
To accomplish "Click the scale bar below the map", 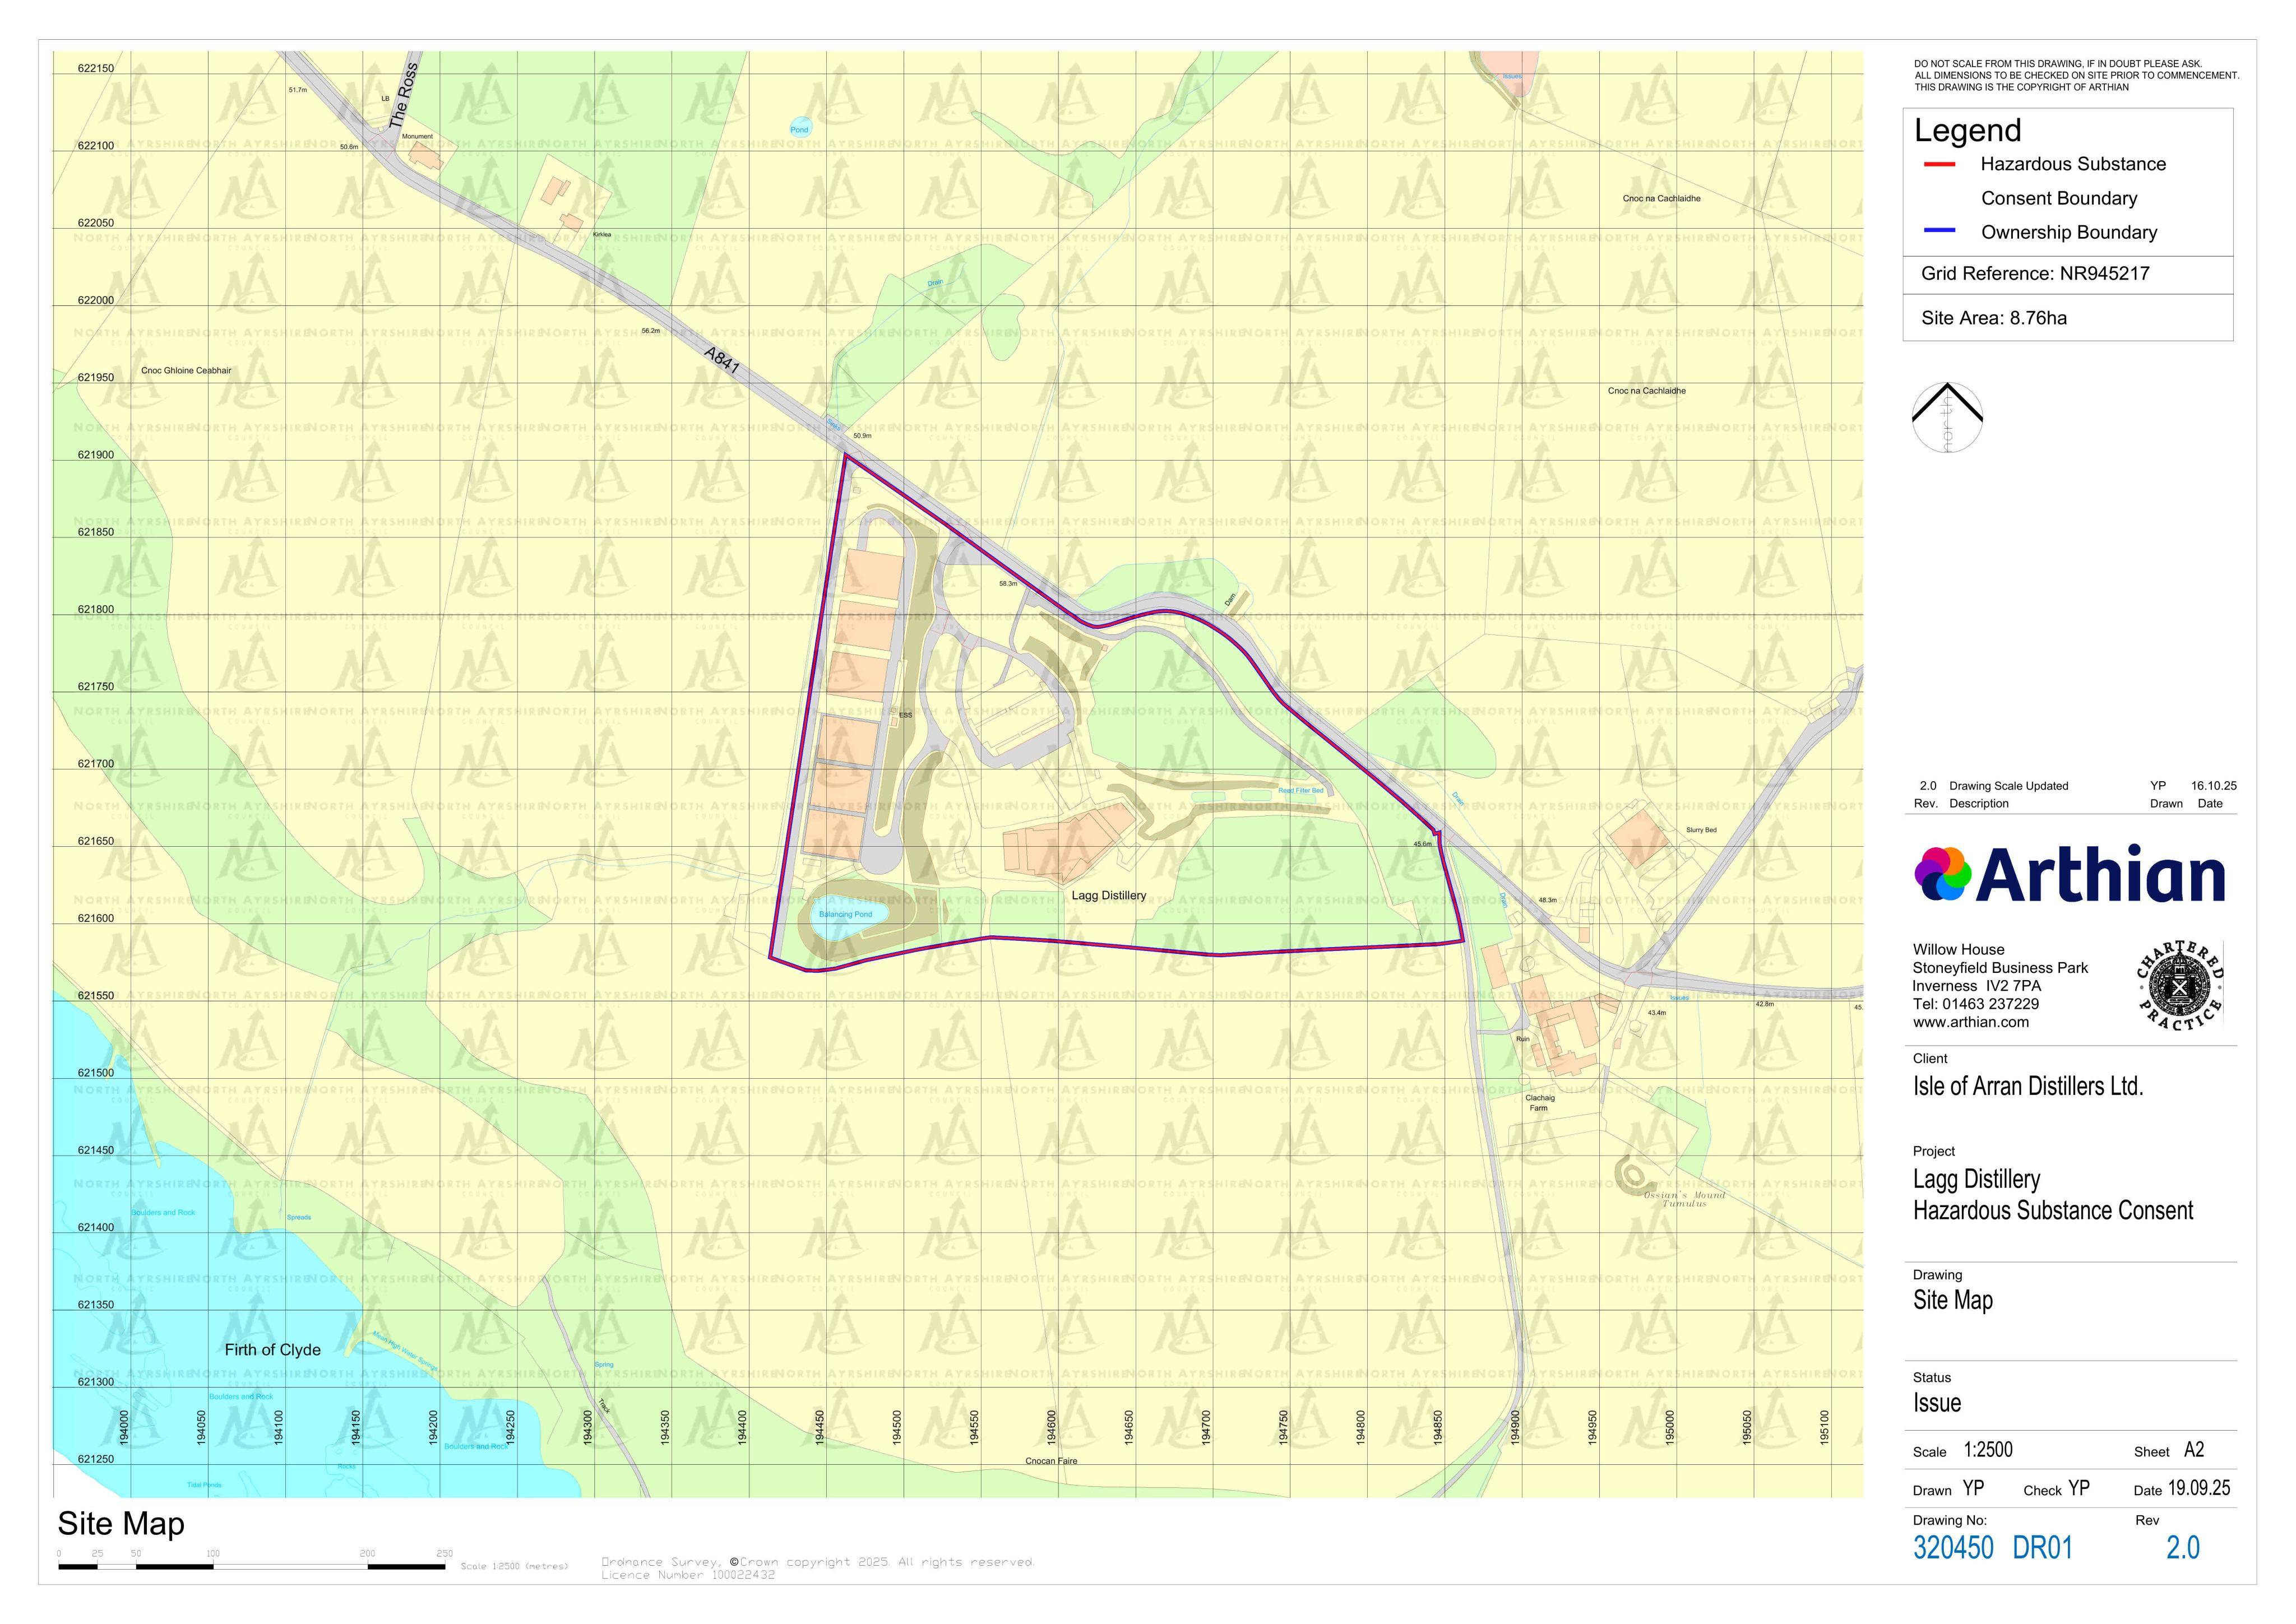I will click(x=251, y=1565).
